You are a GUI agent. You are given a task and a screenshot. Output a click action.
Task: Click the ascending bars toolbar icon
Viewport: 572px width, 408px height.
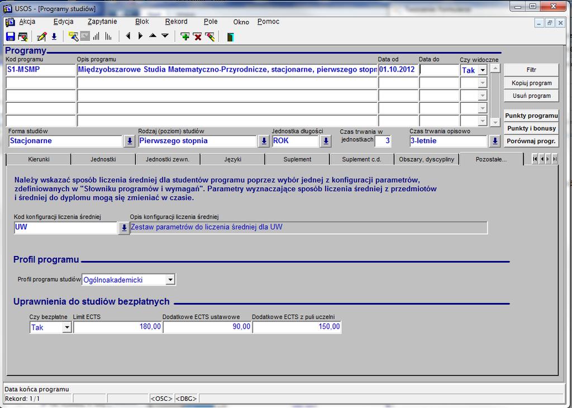click(x=96, y=36)
